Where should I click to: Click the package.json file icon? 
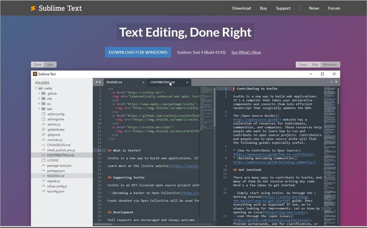[43, 171]
